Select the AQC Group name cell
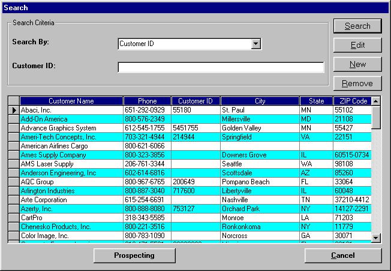Image resolution: width=391 pixels, height=271 pixels. (x=71, y=182)
